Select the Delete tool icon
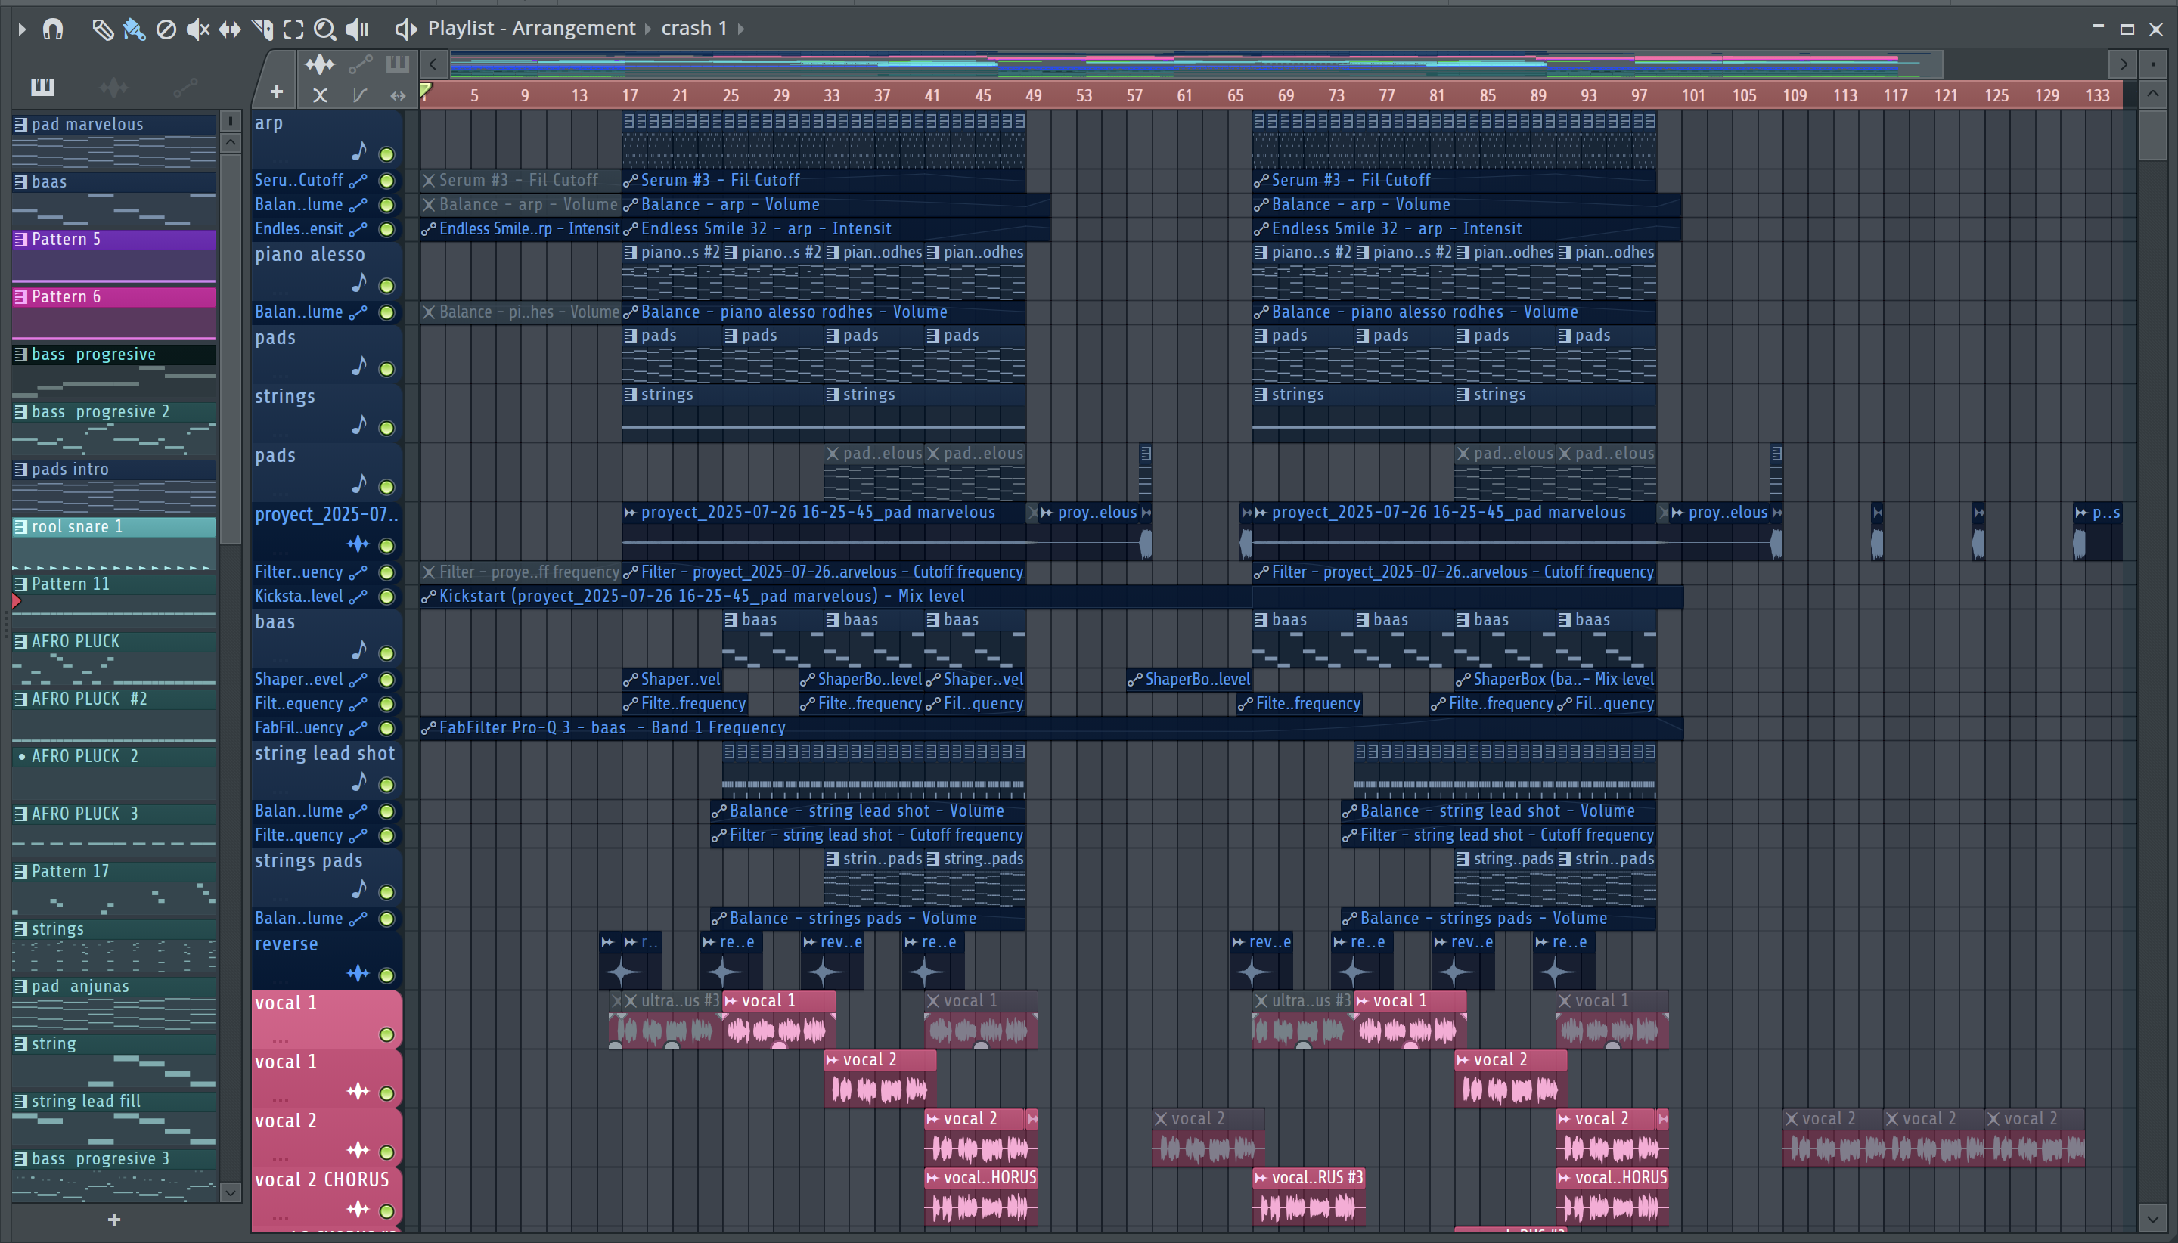Screen dimensions: 2178x1243 (x=166, y=29)
